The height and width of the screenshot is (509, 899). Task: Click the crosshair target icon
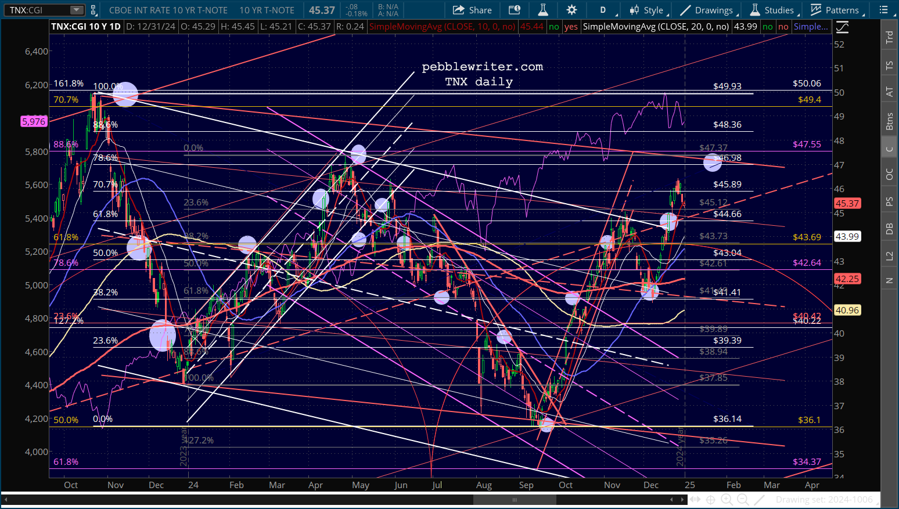(711, 500)
